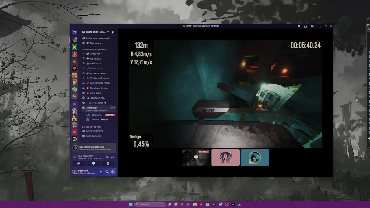Edit channel status pencil icon under JeuneGoat
370x208 pixels.
(x=106, y=111)
